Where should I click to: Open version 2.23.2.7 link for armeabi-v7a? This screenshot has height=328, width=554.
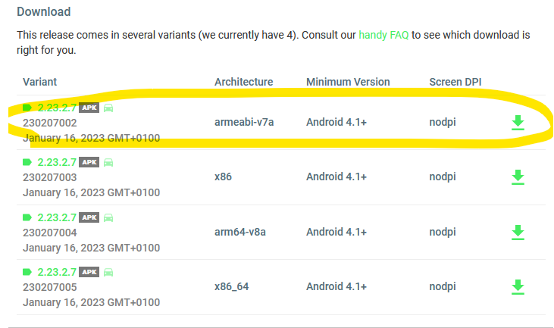[x=57, y=108]
